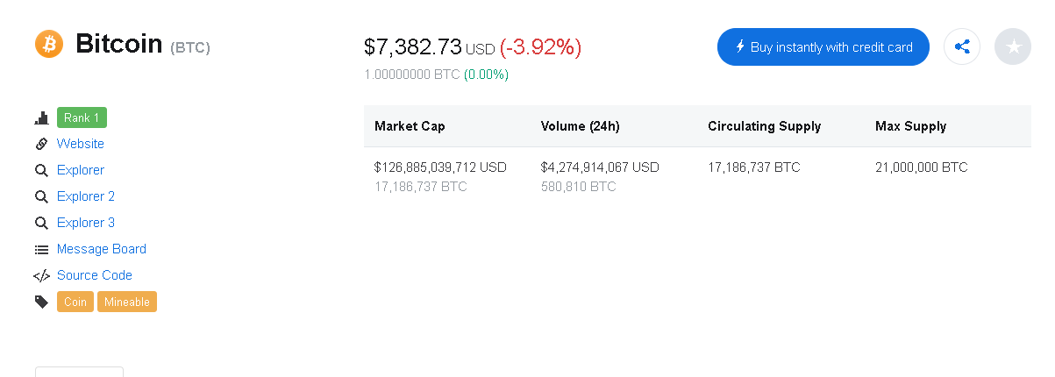The image size is (1055, 377).
Task: Click the chain link icon beside Website
Action: click(41, 144)
